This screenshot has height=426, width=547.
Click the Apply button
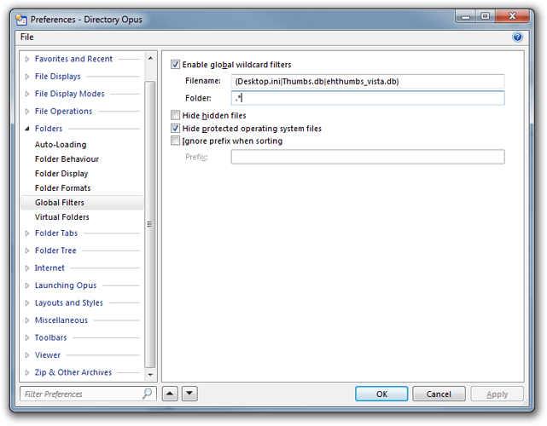tap(497, 394)
